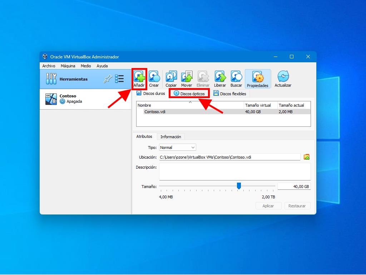
Task: Click the Tamaño size slider handle
Action: pyautogui.click(x=239, y=185)
